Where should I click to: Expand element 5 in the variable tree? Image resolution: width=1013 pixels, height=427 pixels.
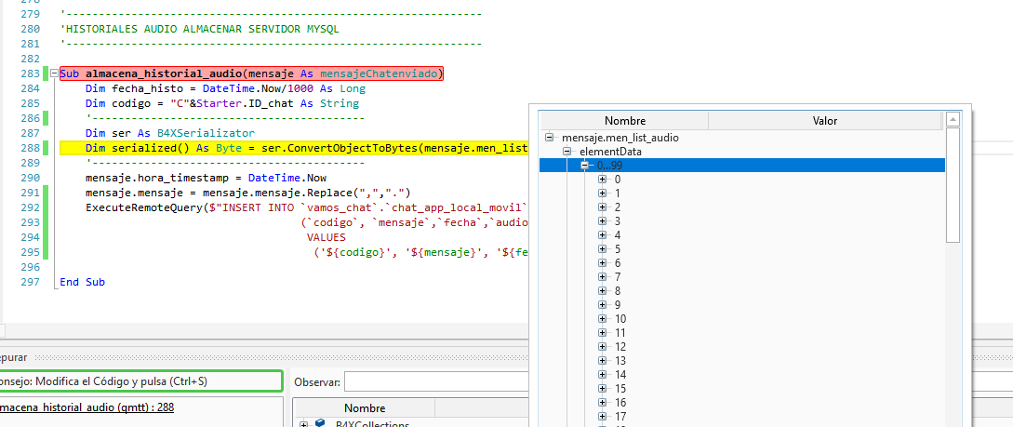(x=602, y=248)
